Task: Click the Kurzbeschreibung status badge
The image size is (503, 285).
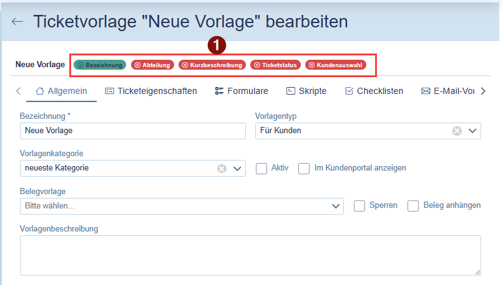Action: coord(212,65)
